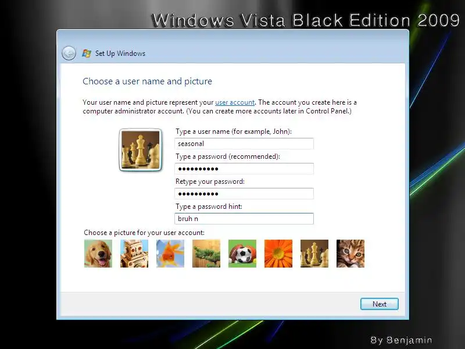465x349 pixels.
Task: Click the user name field containing seasonal
Action: [244, 144]
